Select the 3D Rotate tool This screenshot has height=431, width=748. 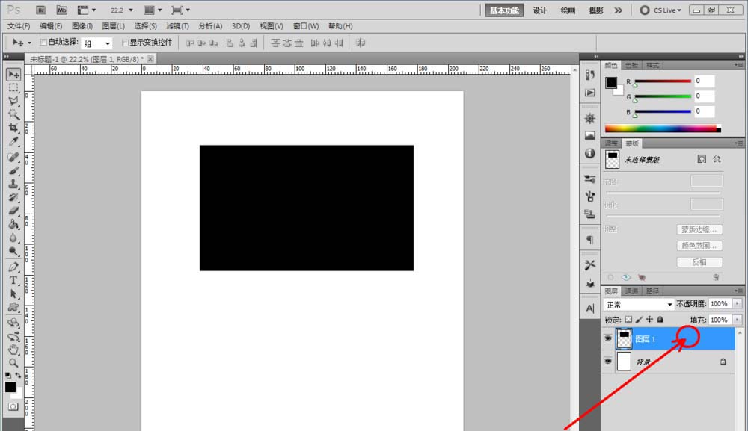point(13,323)
